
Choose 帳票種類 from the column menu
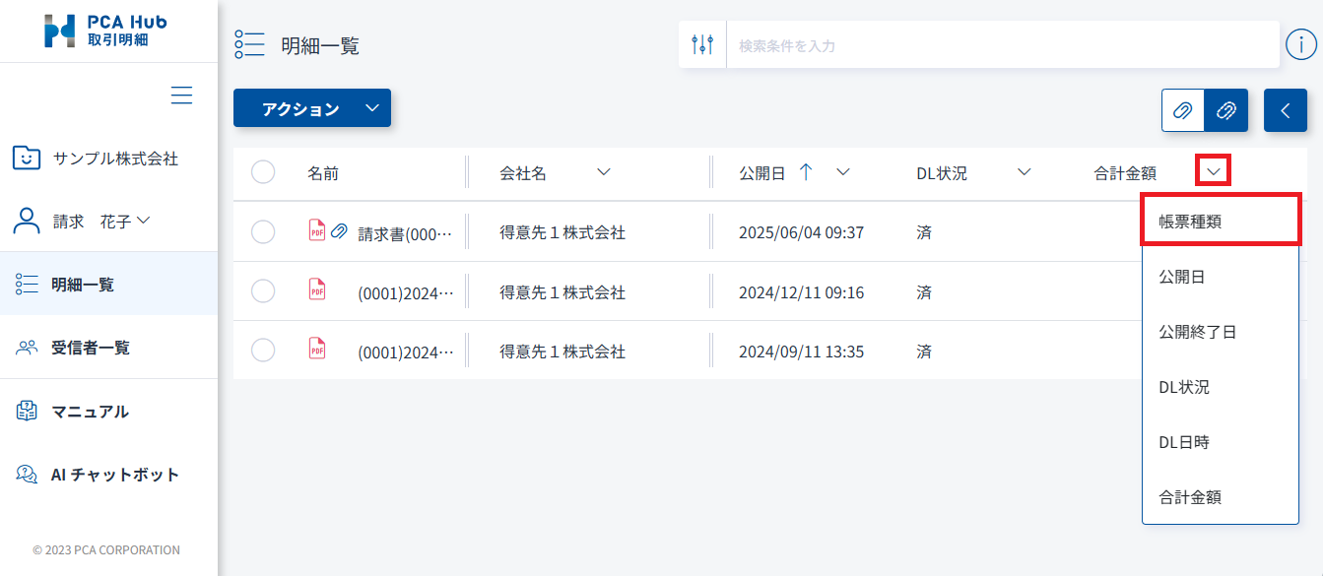click(x=1220, y=221)
